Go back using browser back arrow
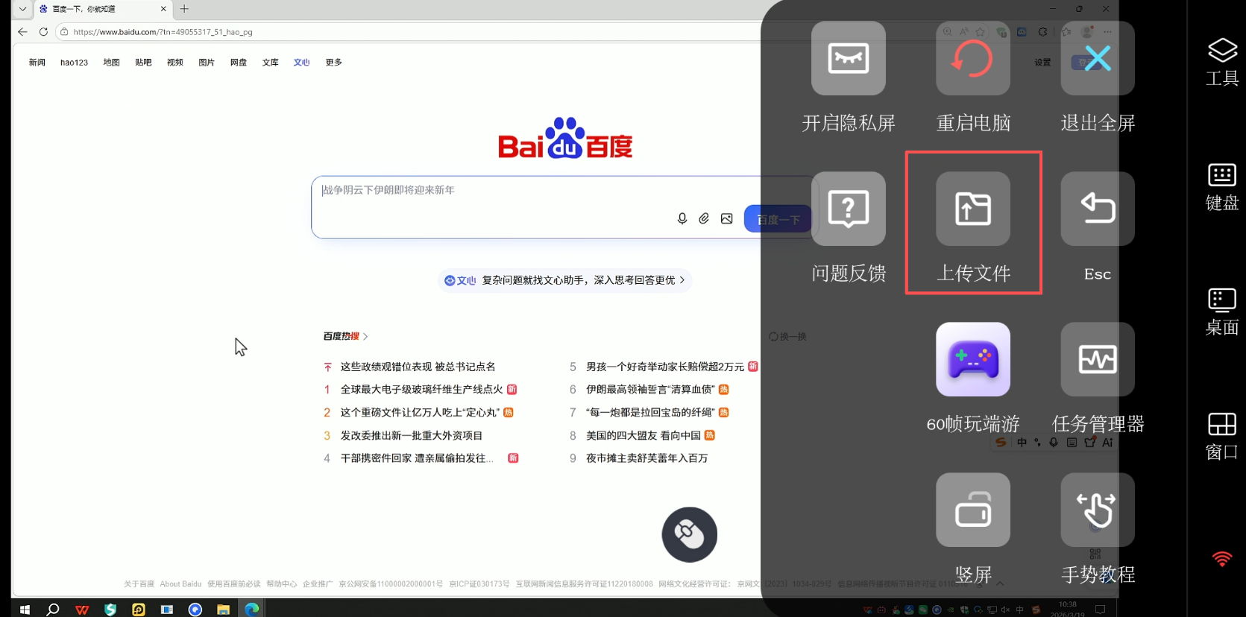The width and height of the screenshot is (1246, 617). [22, 32]
